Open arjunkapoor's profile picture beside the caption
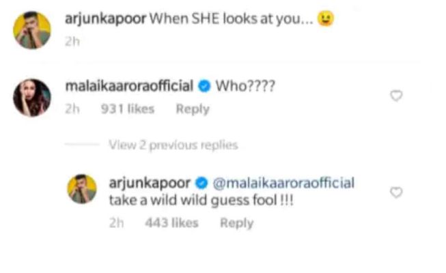Viewport: 446px width, 273px height. (32, 30)
